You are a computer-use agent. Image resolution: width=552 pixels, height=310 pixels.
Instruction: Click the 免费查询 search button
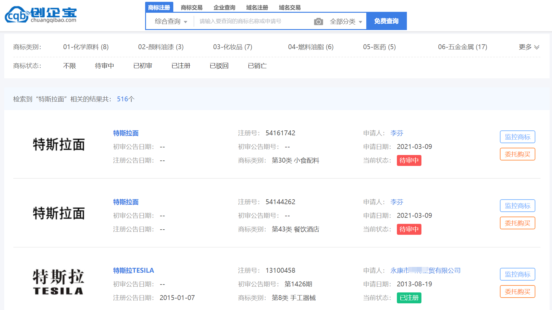point(386,21)
